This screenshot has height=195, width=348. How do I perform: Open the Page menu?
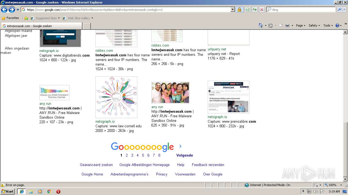coord(301,25)
